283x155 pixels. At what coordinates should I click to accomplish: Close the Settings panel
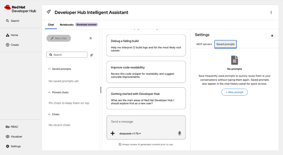pyautogui.click(x=272, y=36)
